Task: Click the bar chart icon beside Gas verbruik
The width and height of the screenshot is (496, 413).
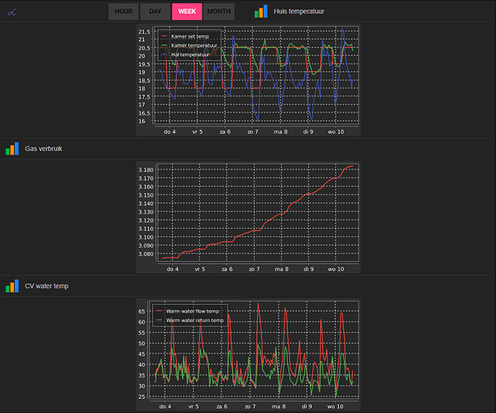Action: (12, 149)
